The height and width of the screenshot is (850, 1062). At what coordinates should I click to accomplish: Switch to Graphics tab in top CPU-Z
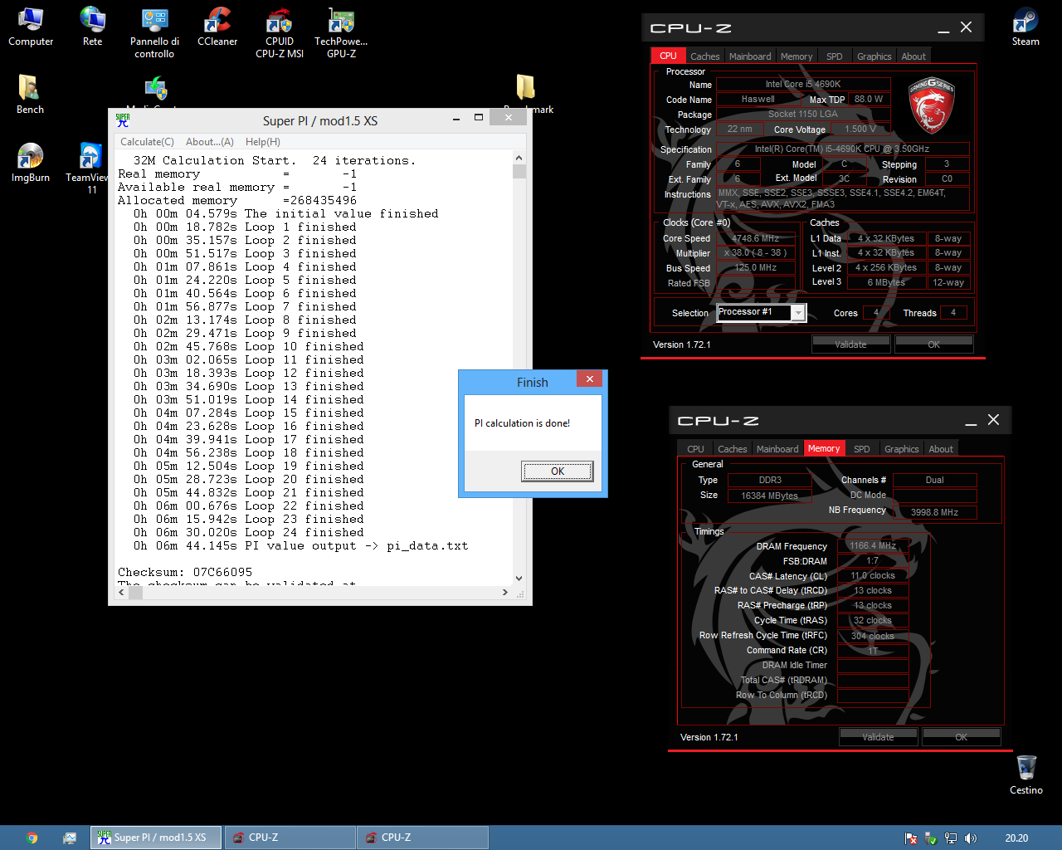(x=874, y=56)
